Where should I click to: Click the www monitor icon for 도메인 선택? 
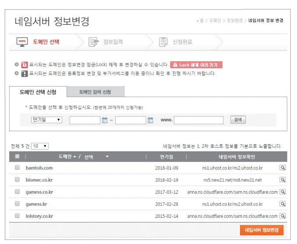tap(22, 42)
